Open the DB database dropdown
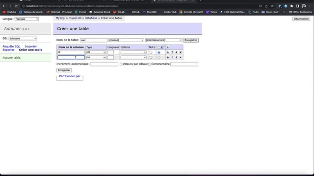314x176 pixels. pyautogui.click(x=23, y=39)
